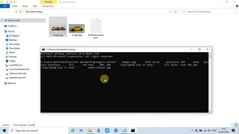Click Quick Access Toolbar new folder icon
The height and width of the screenshot is (134, 239).
(x=11, y=2)
